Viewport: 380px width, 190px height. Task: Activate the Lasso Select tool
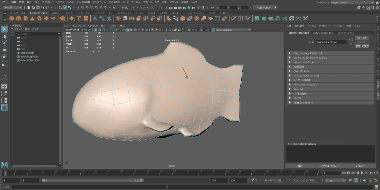click(x=4, y=36)
